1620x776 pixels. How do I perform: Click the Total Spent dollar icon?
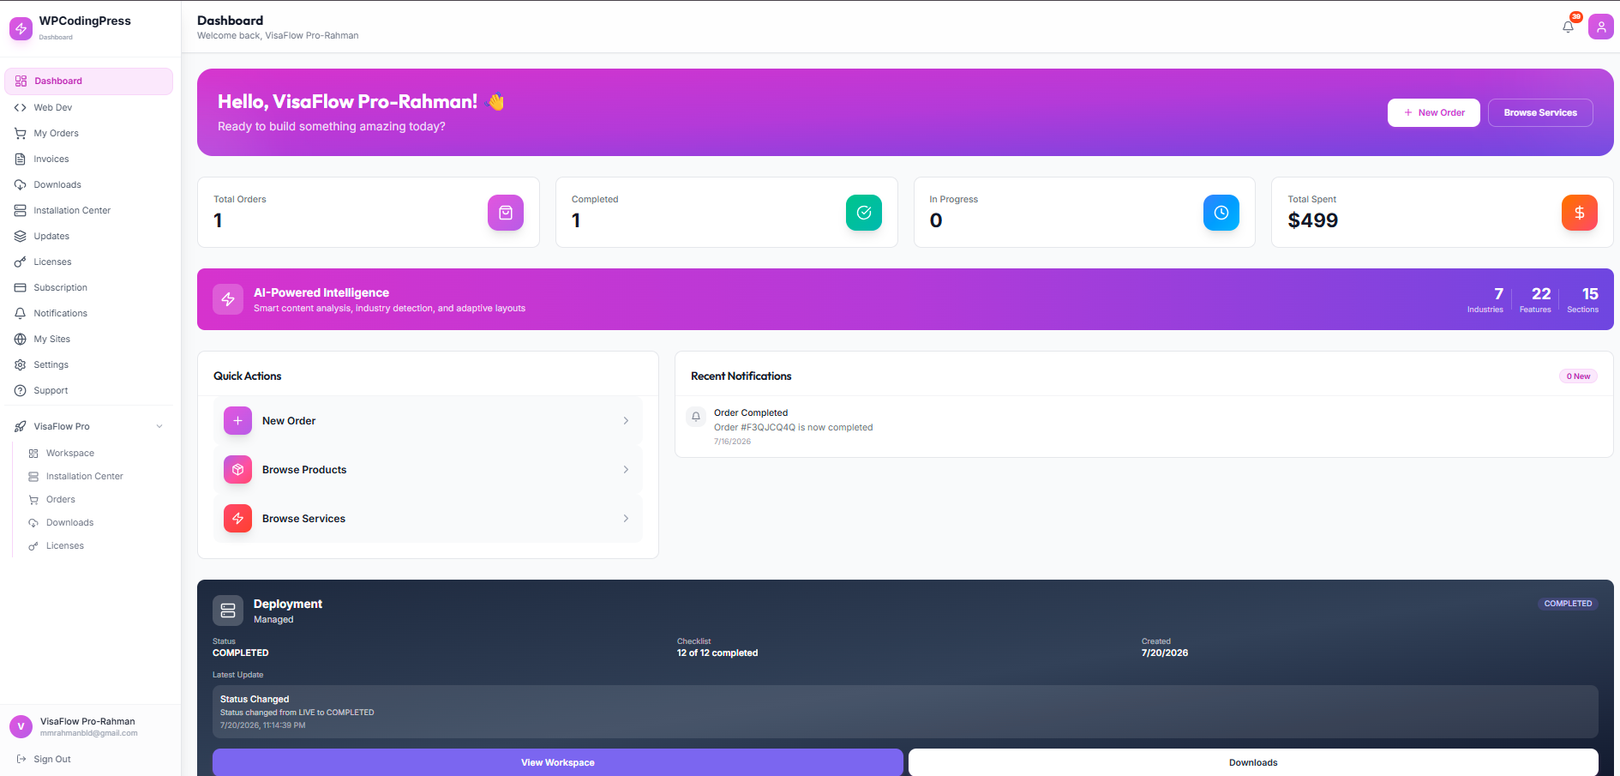[x=1580, y=213]
